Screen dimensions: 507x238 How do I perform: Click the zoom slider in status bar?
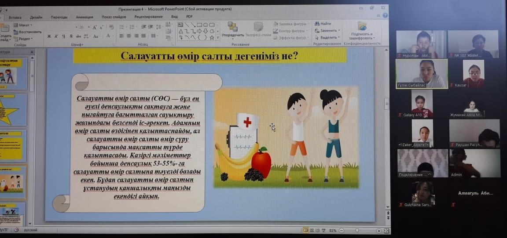coord(357,231)
